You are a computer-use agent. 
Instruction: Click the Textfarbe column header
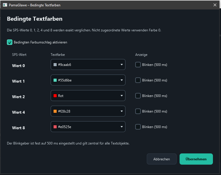pos(58,55)
